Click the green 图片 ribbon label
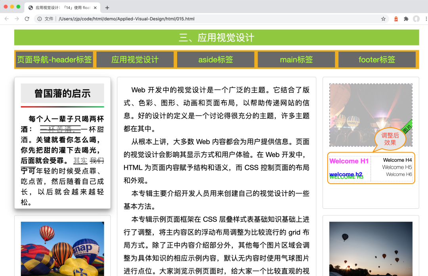Screen dimensions: 428x276 click(407, 127)
